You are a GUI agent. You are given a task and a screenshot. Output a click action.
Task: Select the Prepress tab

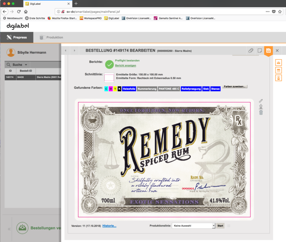point(17,38)
